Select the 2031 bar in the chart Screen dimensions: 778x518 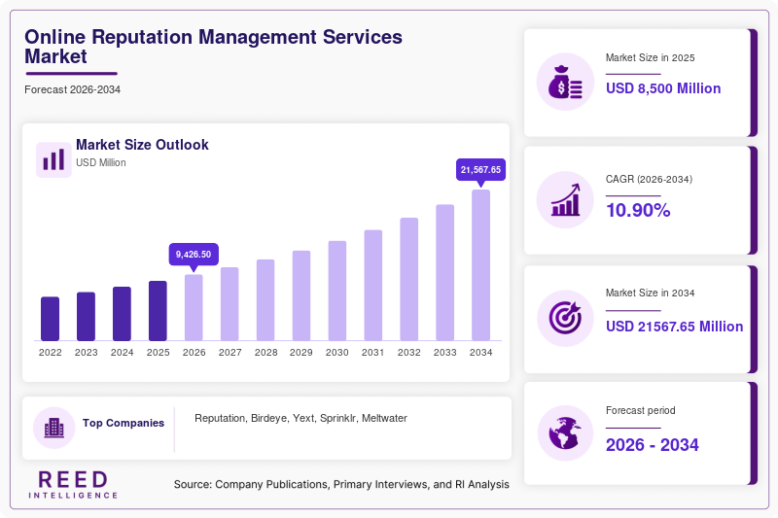click(x=373, y=285)
